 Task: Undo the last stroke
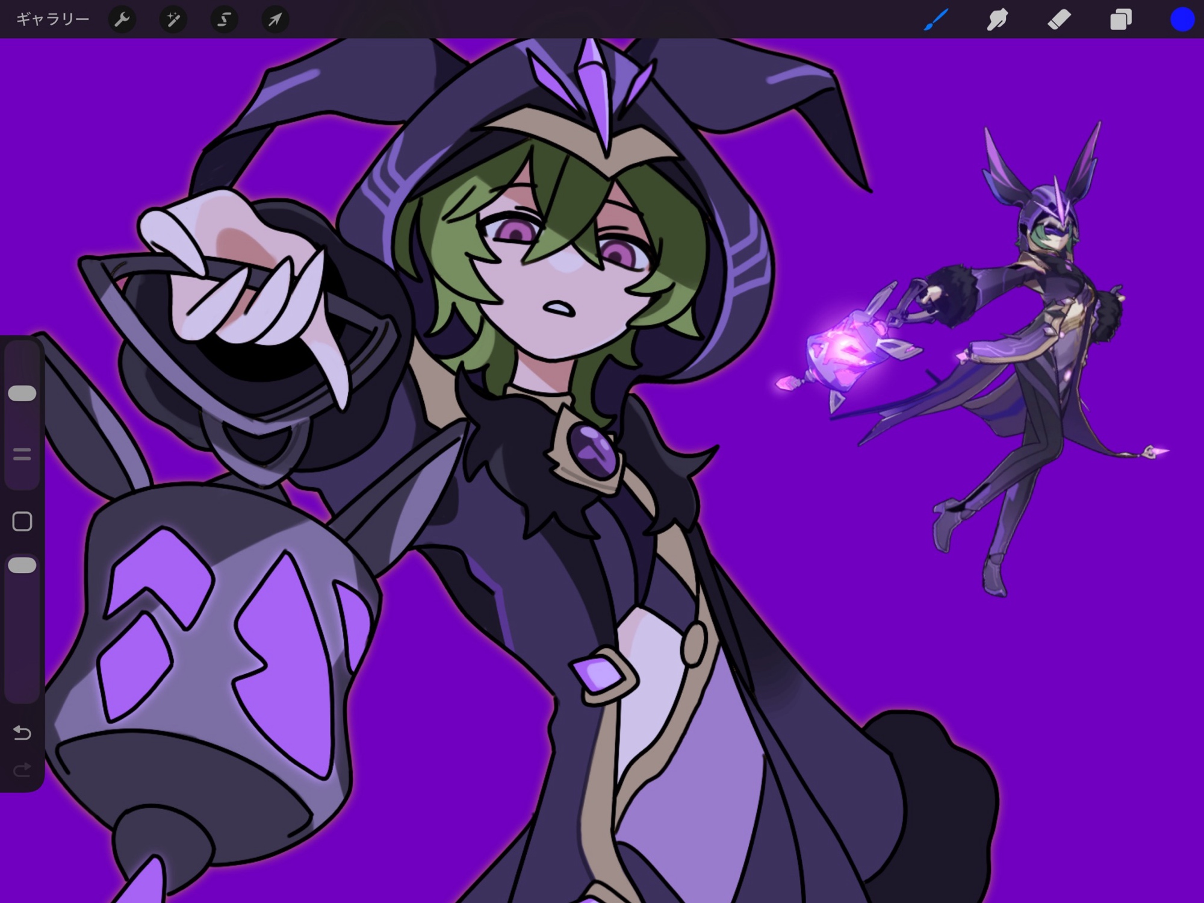(22, 733)
